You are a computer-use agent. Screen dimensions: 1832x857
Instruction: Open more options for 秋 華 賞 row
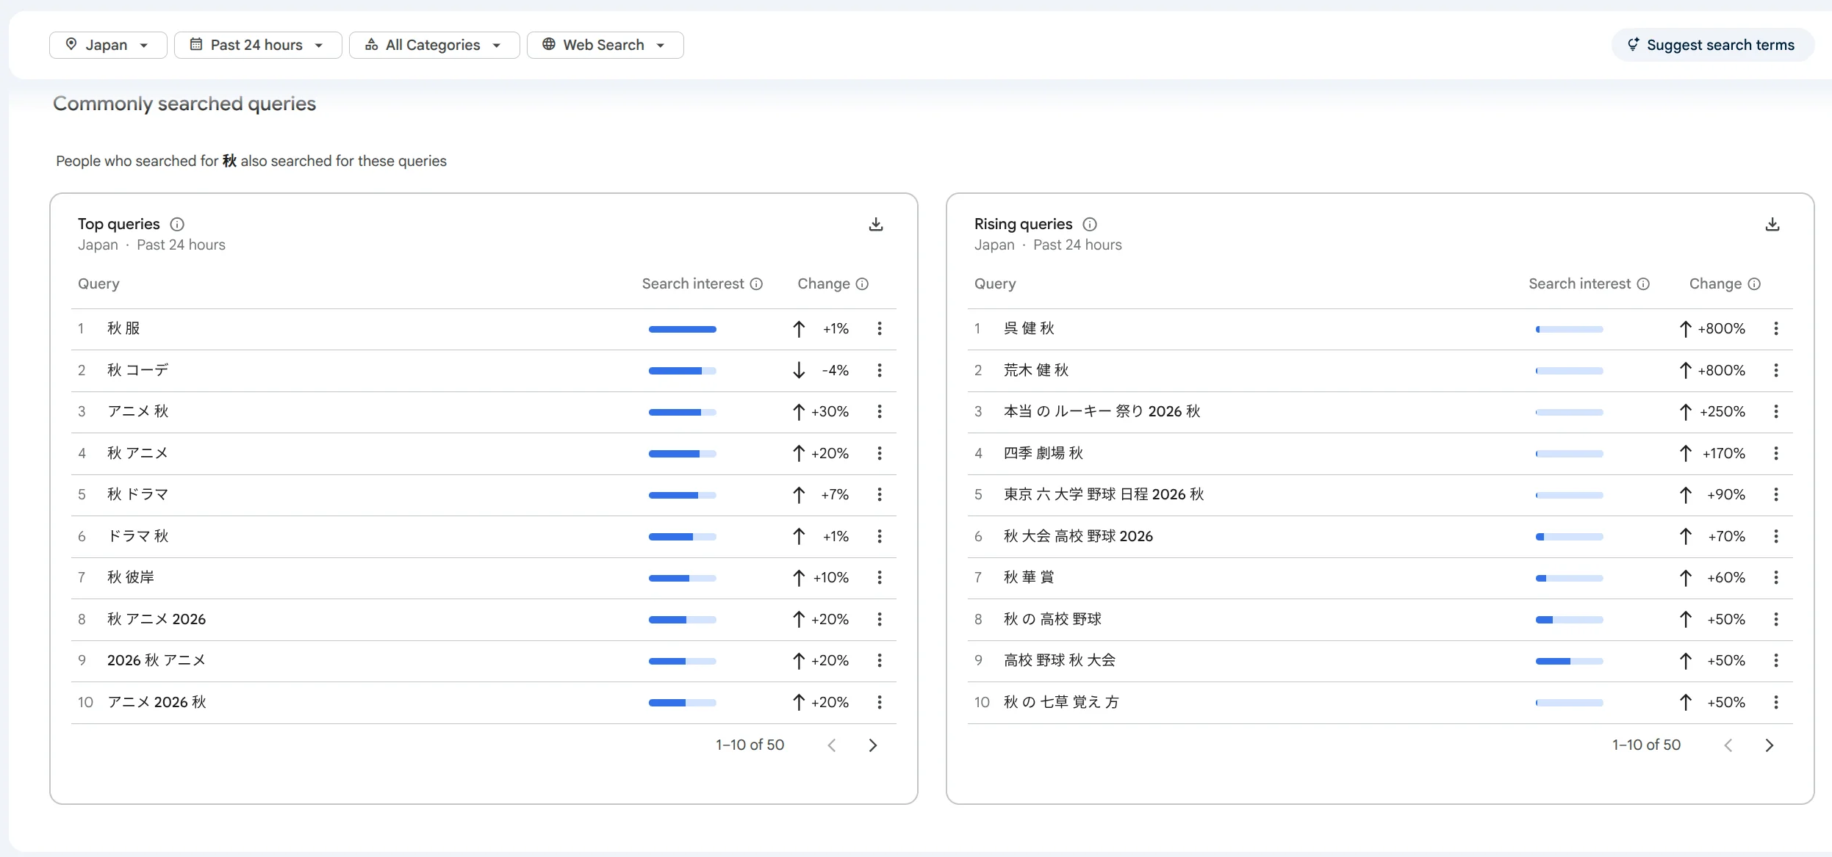tap(1776, 577)
